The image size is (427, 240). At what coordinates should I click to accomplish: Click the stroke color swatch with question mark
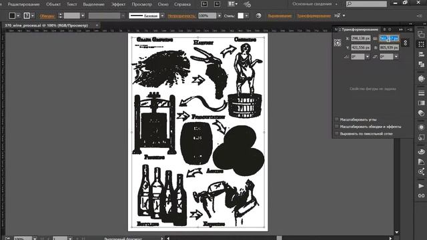(27, 16)
